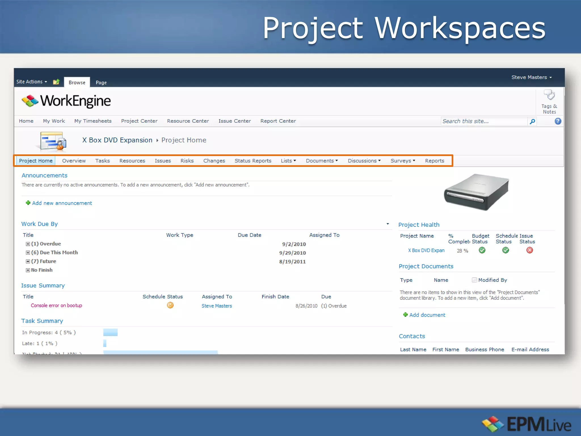This screenshot has width=581, height=436.
Task: Go to Home in top navigation
Action: 26,121
